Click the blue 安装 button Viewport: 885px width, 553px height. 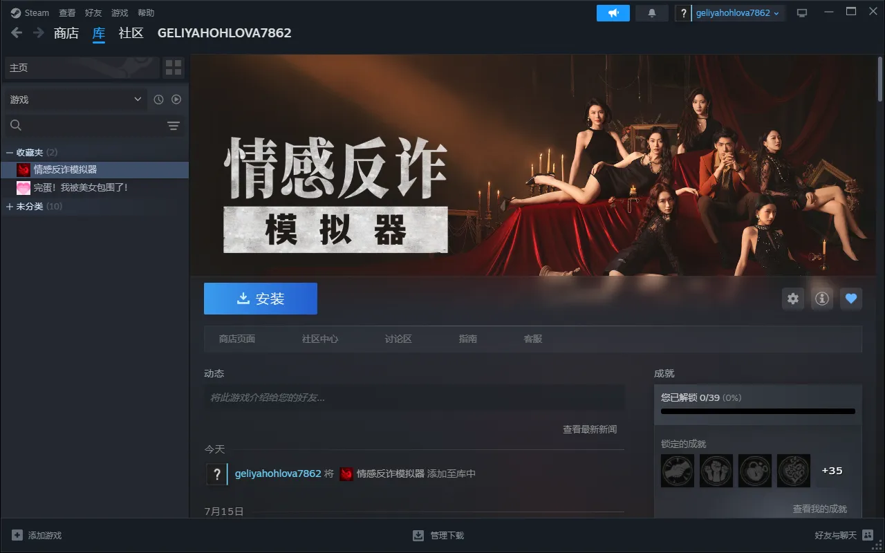pyautogui.click(x=261, y=299)
